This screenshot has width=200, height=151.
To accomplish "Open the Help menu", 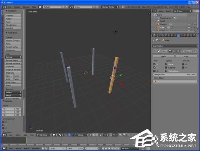I will tap(34, 7).
